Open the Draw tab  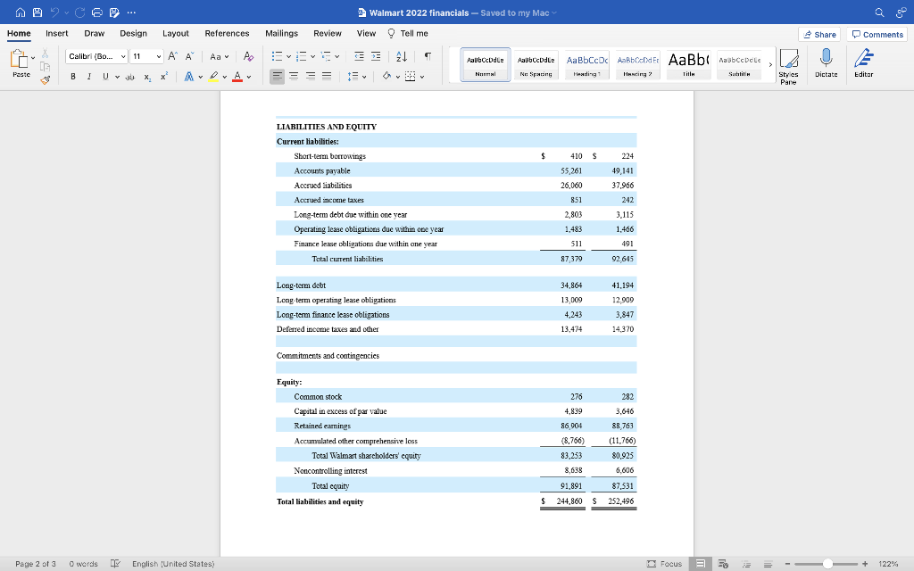pos(94,33)
